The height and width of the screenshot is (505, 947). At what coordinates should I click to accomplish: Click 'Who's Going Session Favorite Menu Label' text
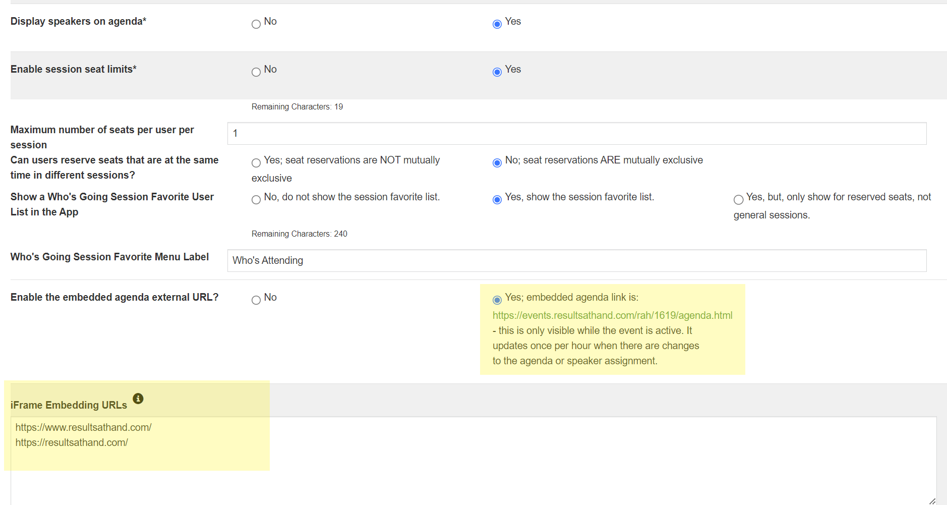click(x=109, y=257)
